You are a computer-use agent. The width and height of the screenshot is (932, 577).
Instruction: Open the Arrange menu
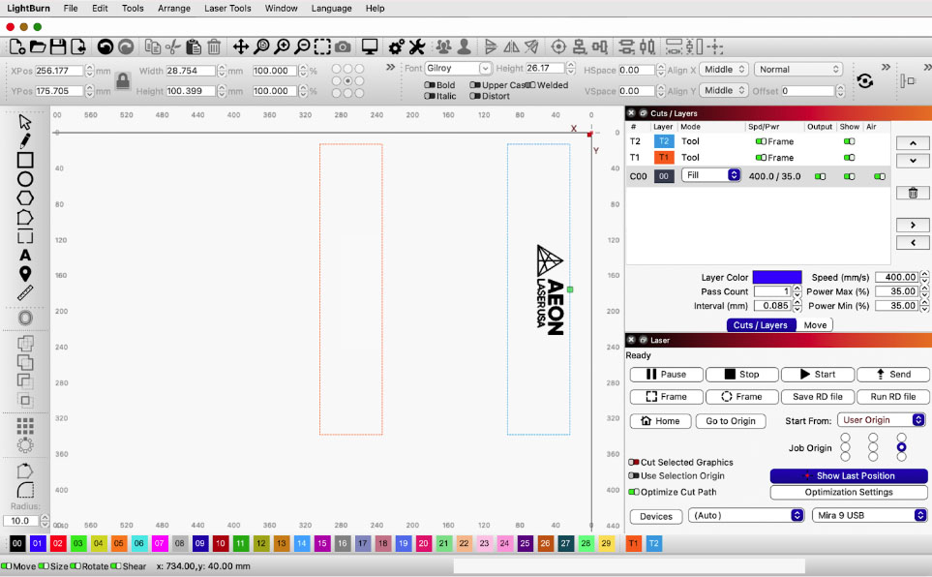174,9
